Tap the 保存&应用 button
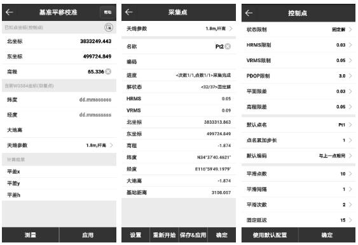 (x=193, y=235)
